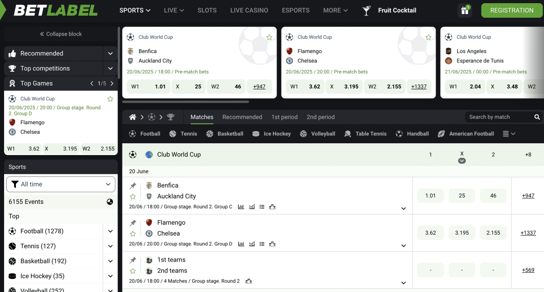Click the search magnifier icon
The height and width of the screenshot is (292, 544).
point(537,117)
